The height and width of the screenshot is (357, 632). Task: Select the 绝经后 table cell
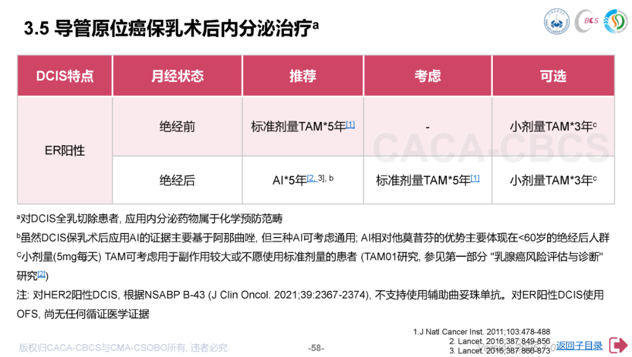click(x=177, y=181)
